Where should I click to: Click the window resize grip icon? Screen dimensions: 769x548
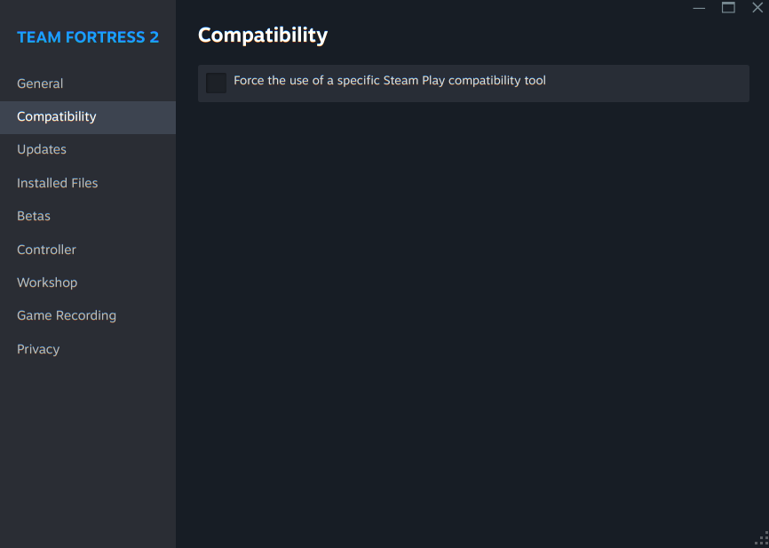(761, 538)
